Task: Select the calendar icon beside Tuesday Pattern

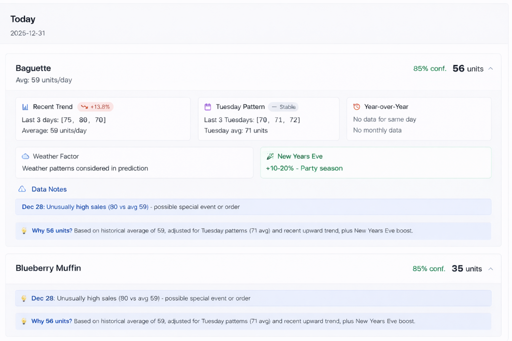Action: click(x=207, y=106)
